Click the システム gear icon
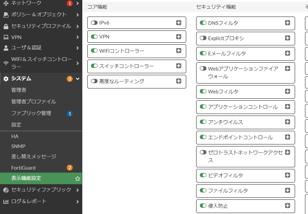308x214 pixels. click(x=6, y=79)
